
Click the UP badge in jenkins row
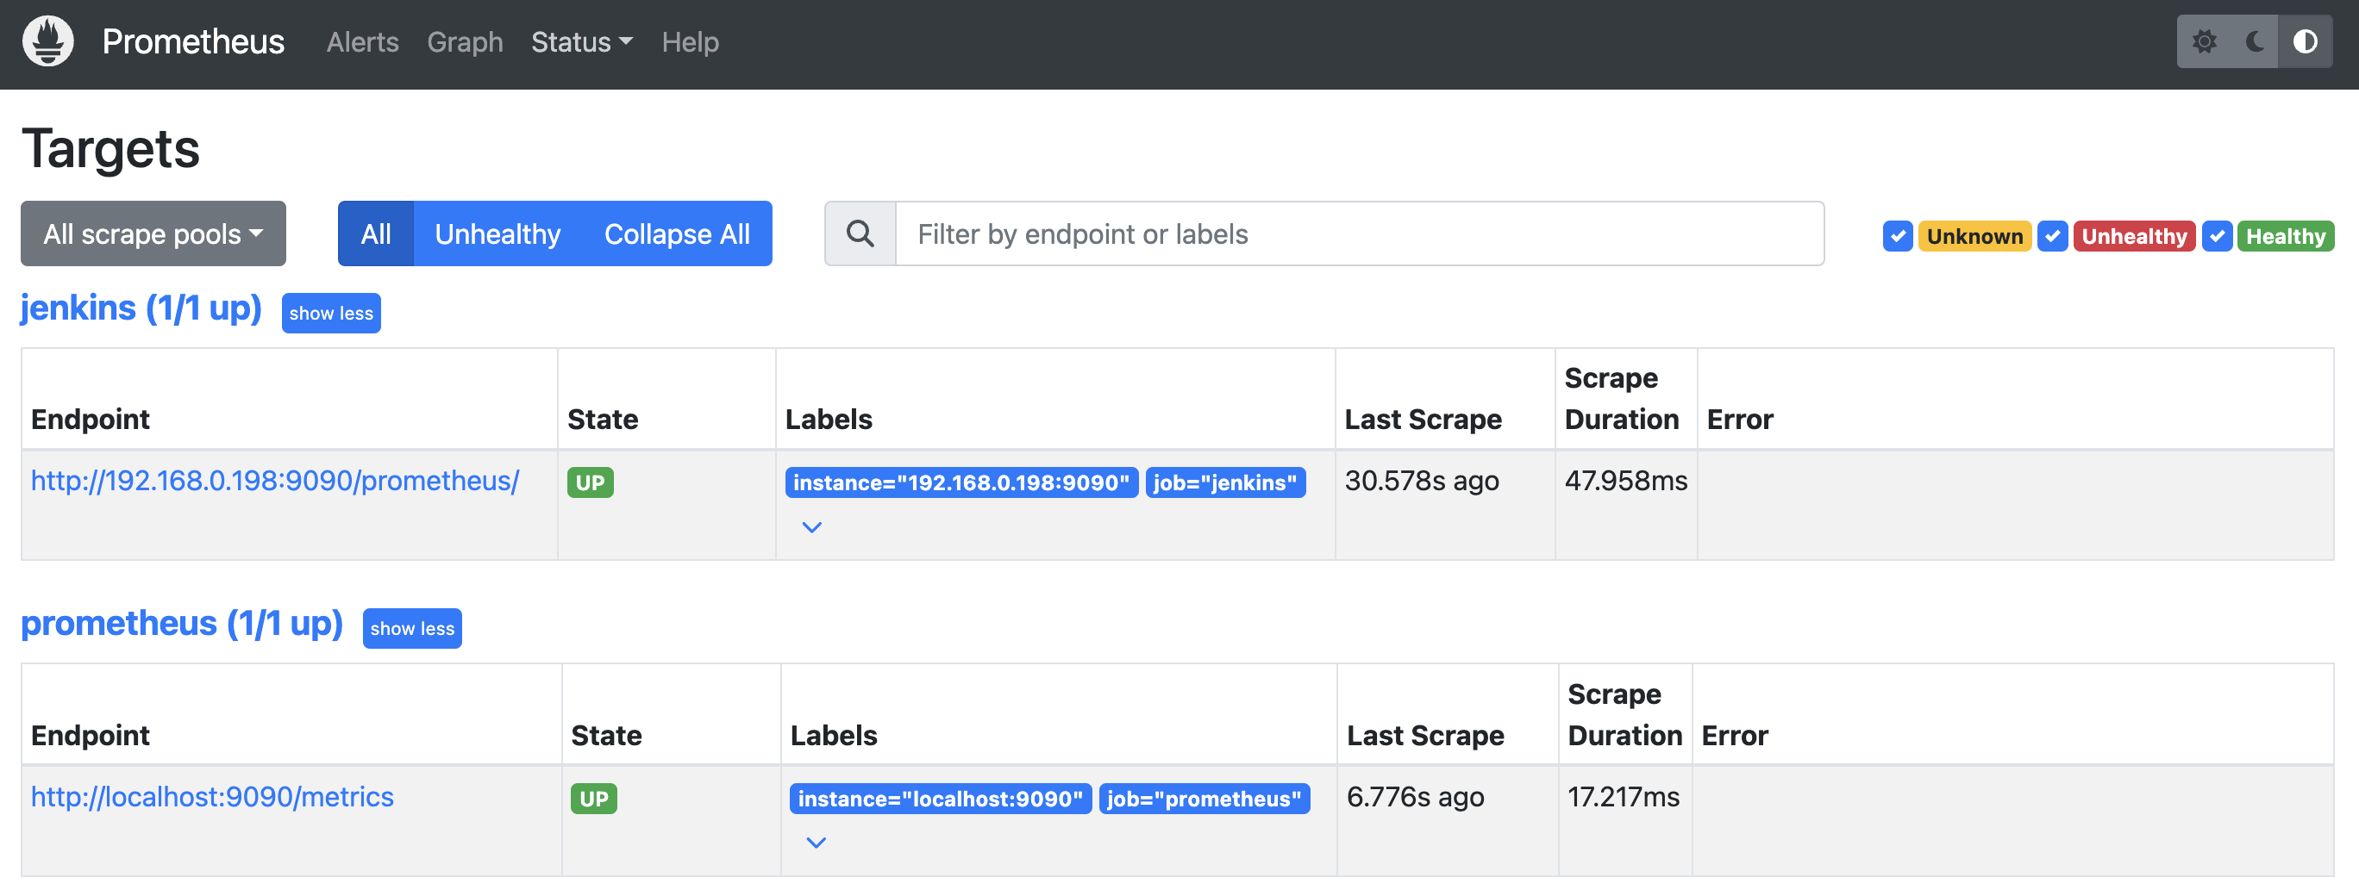(590, 482)
